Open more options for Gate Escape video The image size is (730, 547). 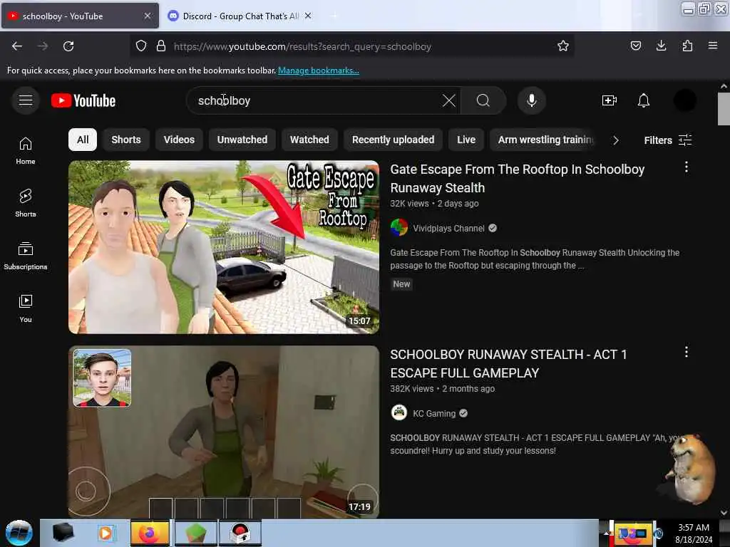click(x=687, y=167)
